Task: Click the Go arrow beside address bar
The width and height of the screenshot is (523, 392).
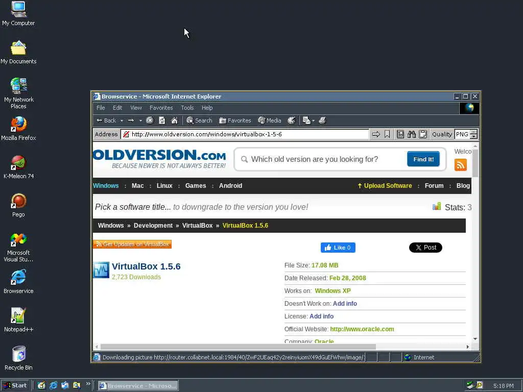Action: pos(376,134)
